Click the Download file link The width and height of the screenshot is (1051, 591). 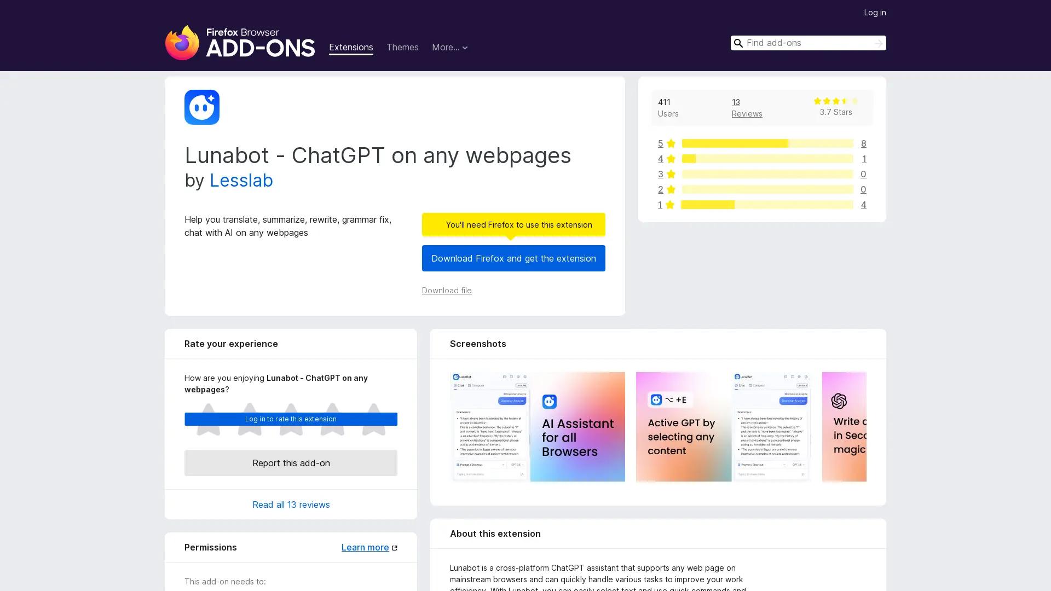click(x=446, y=291)
